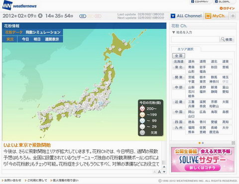Collapse the ▼ 地名を入力 section

[x=182, y=32]
